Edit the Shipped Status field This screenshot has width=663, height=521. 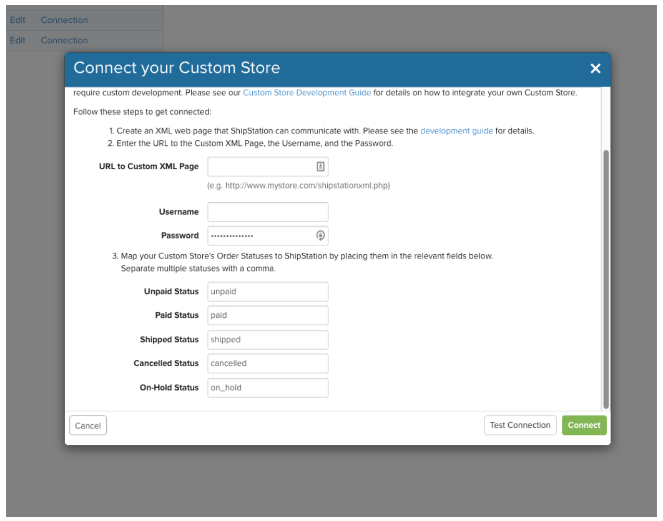tap(268, 340)
